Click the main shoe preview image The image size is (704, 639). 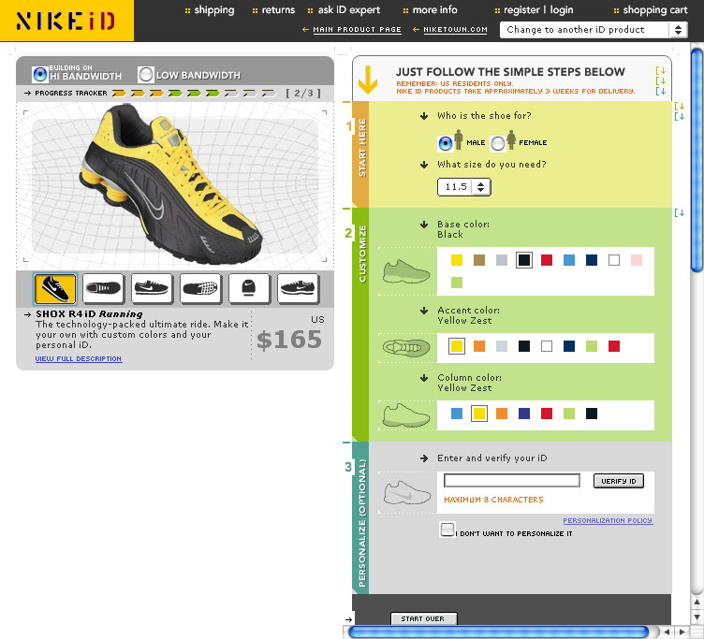pos(170,184)
